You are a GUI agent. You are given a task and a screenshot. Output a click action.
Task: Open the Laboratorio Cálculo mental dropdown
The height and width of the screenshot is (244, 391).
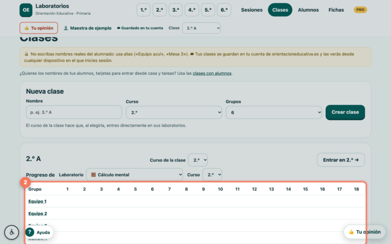[134, 174]
